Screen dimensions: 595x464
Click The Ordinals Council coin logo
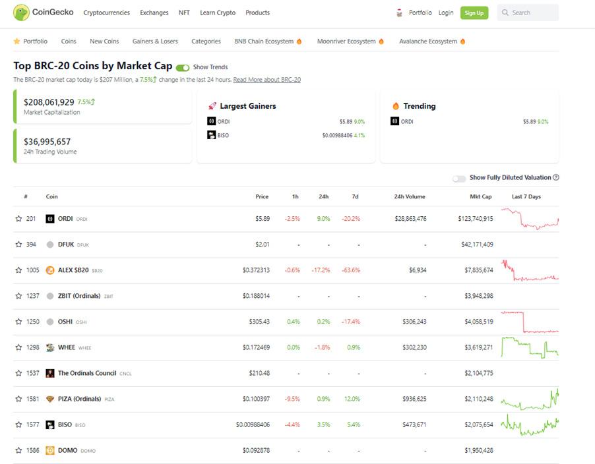click(50, 374)
